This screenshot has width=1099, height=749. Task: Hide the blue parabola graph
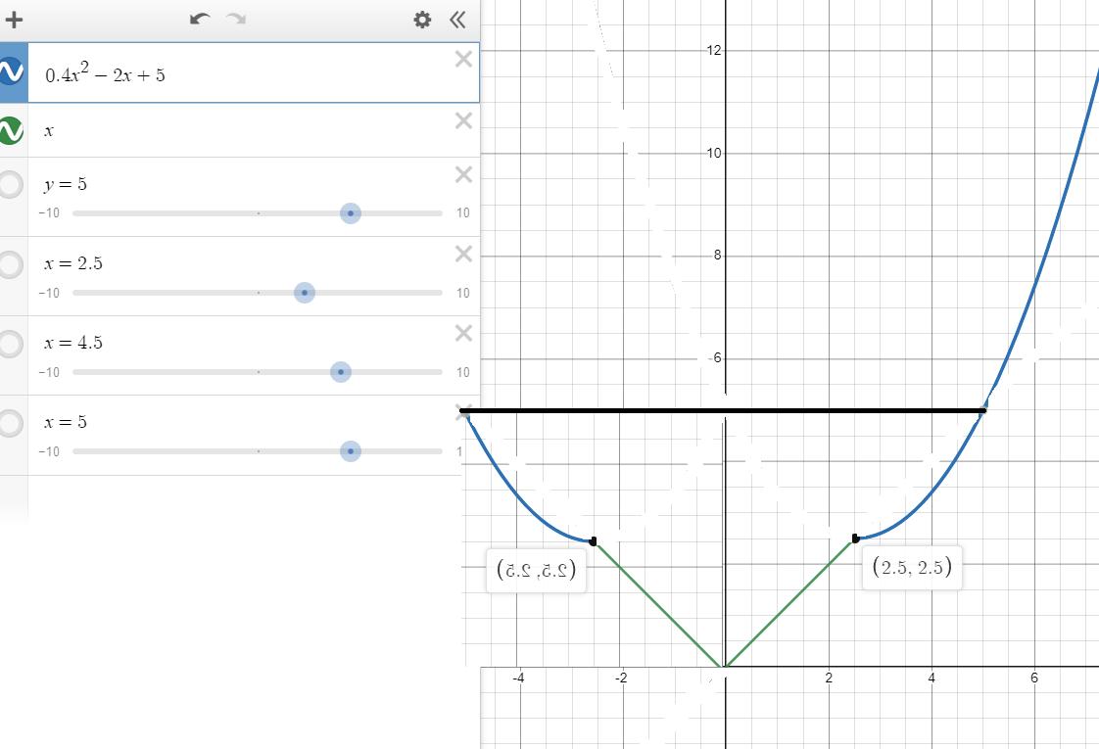11,71
